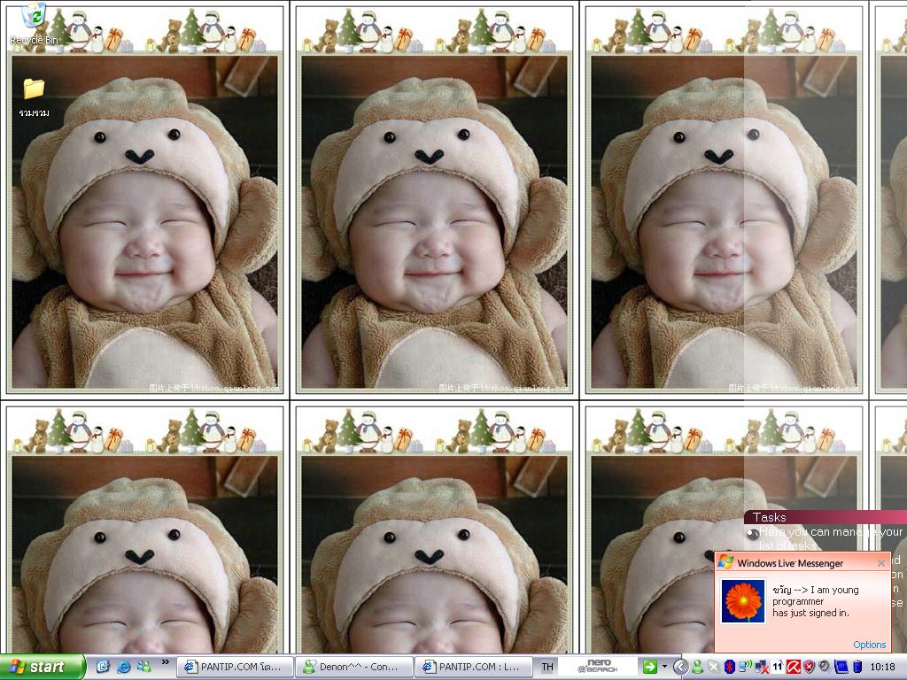Viewport: 907px width, 680px height.
Task: Switch to Denon^^ conversation taskbar window
Action: 354,667
